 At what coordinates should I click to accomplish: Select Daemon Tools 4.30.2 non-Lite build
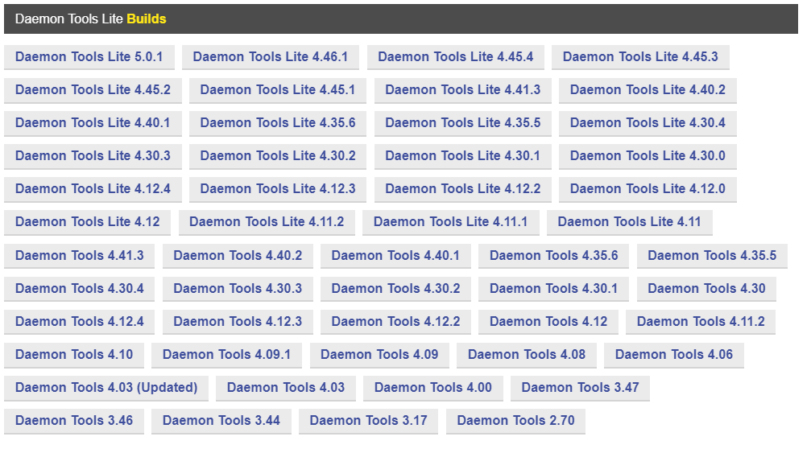[x=395, y=289]
